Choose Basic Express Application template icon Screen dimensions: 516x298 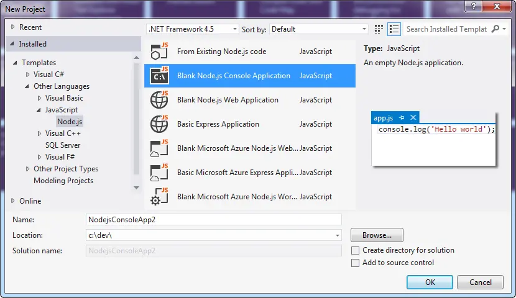pos(159,124)
